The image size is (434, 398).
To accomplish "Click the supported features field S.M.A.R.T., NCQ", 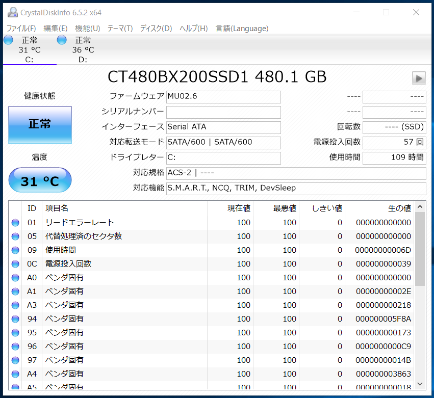I will [x=296, y=189].
